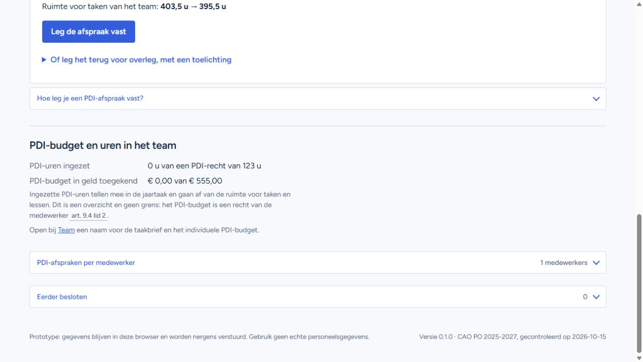Click the 'Prototype: gegevens blijven in deze browser' notice
The height and width of the screenshot is (362, 643).
coord(199,337)
